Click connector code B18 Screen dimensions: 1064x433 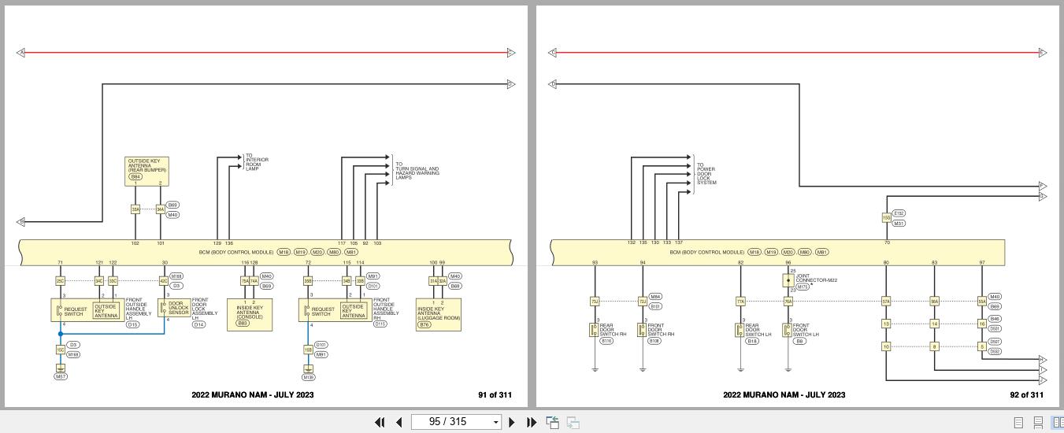click(752, 341)
